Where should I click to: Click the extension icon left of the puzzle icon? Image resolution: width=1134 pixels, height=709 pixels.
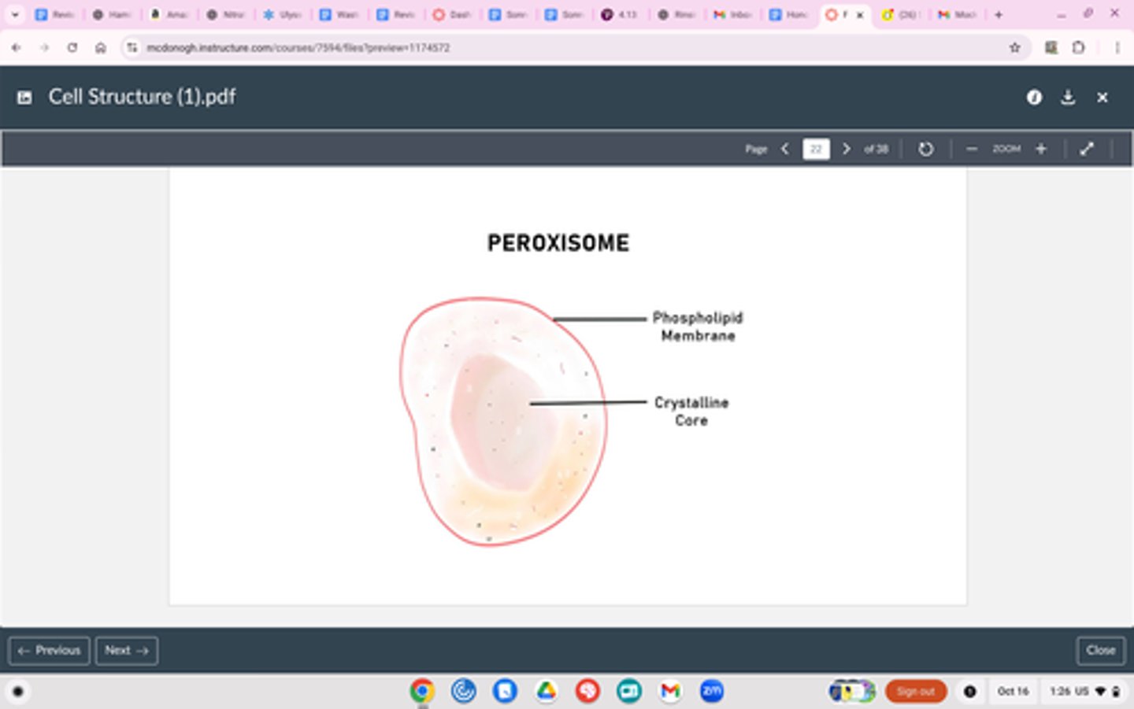[x=1051, y=48]
